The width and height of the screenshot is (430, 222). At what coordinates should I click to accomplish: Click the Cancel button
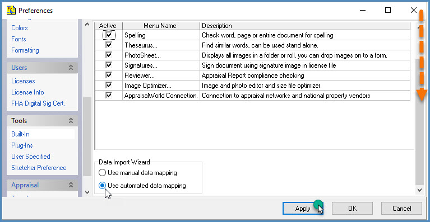click(x=401, y=209)
